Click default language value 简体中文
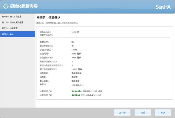The height and width of the screenshot is (118, 175). coord(75,81)
